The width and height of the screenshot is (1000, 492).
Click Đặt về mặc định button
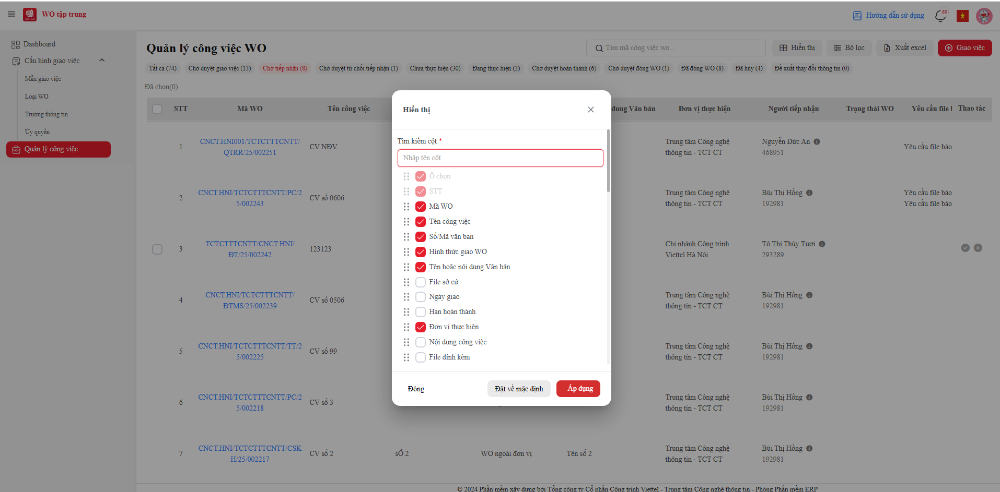[x=519, y=389]
